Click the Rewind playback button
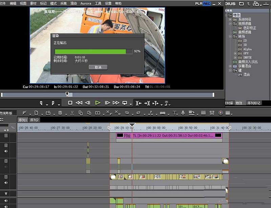The width and height of the screenshot is (271, 208). click(79, 103)
